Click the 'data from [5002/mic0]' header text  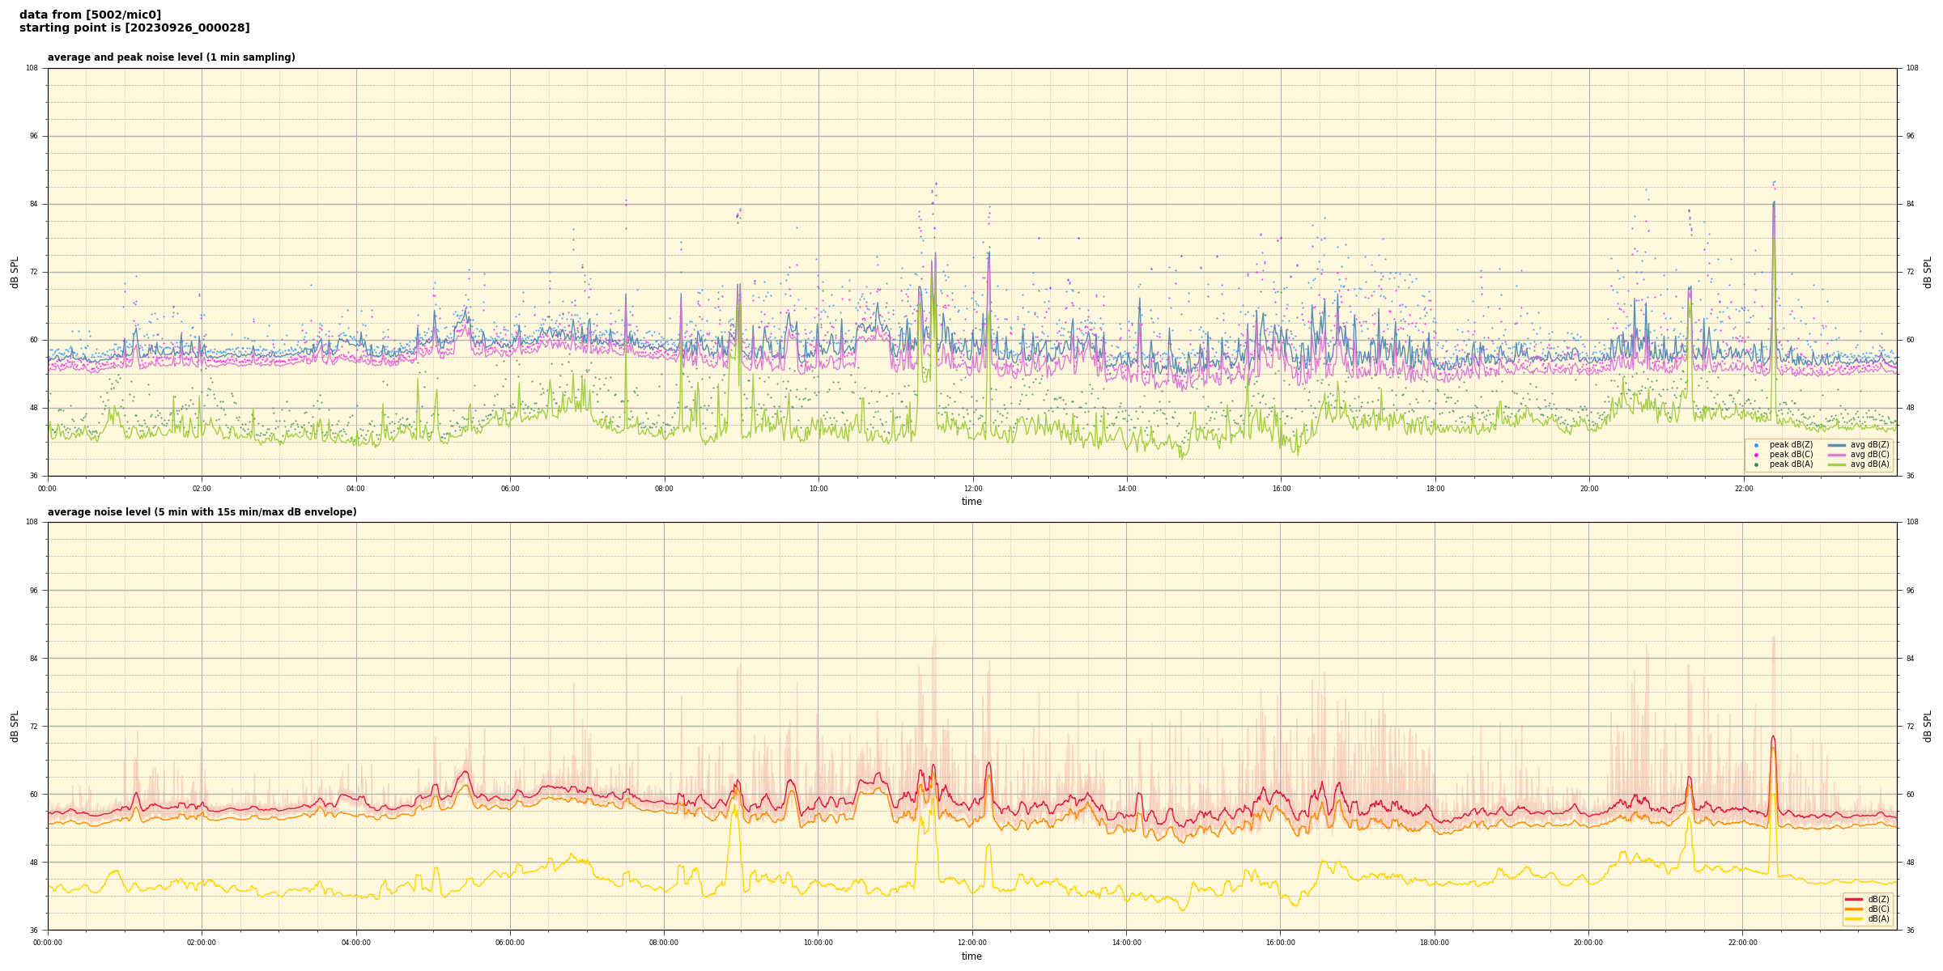point(90,15)
